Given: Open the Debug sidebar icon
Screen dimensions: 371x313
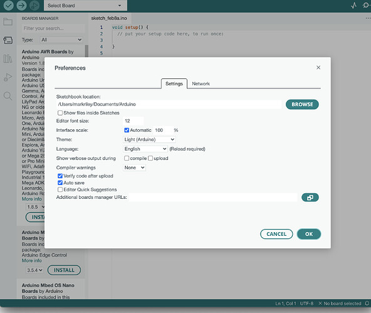Looking at the screenshot, I should [8, 77].
